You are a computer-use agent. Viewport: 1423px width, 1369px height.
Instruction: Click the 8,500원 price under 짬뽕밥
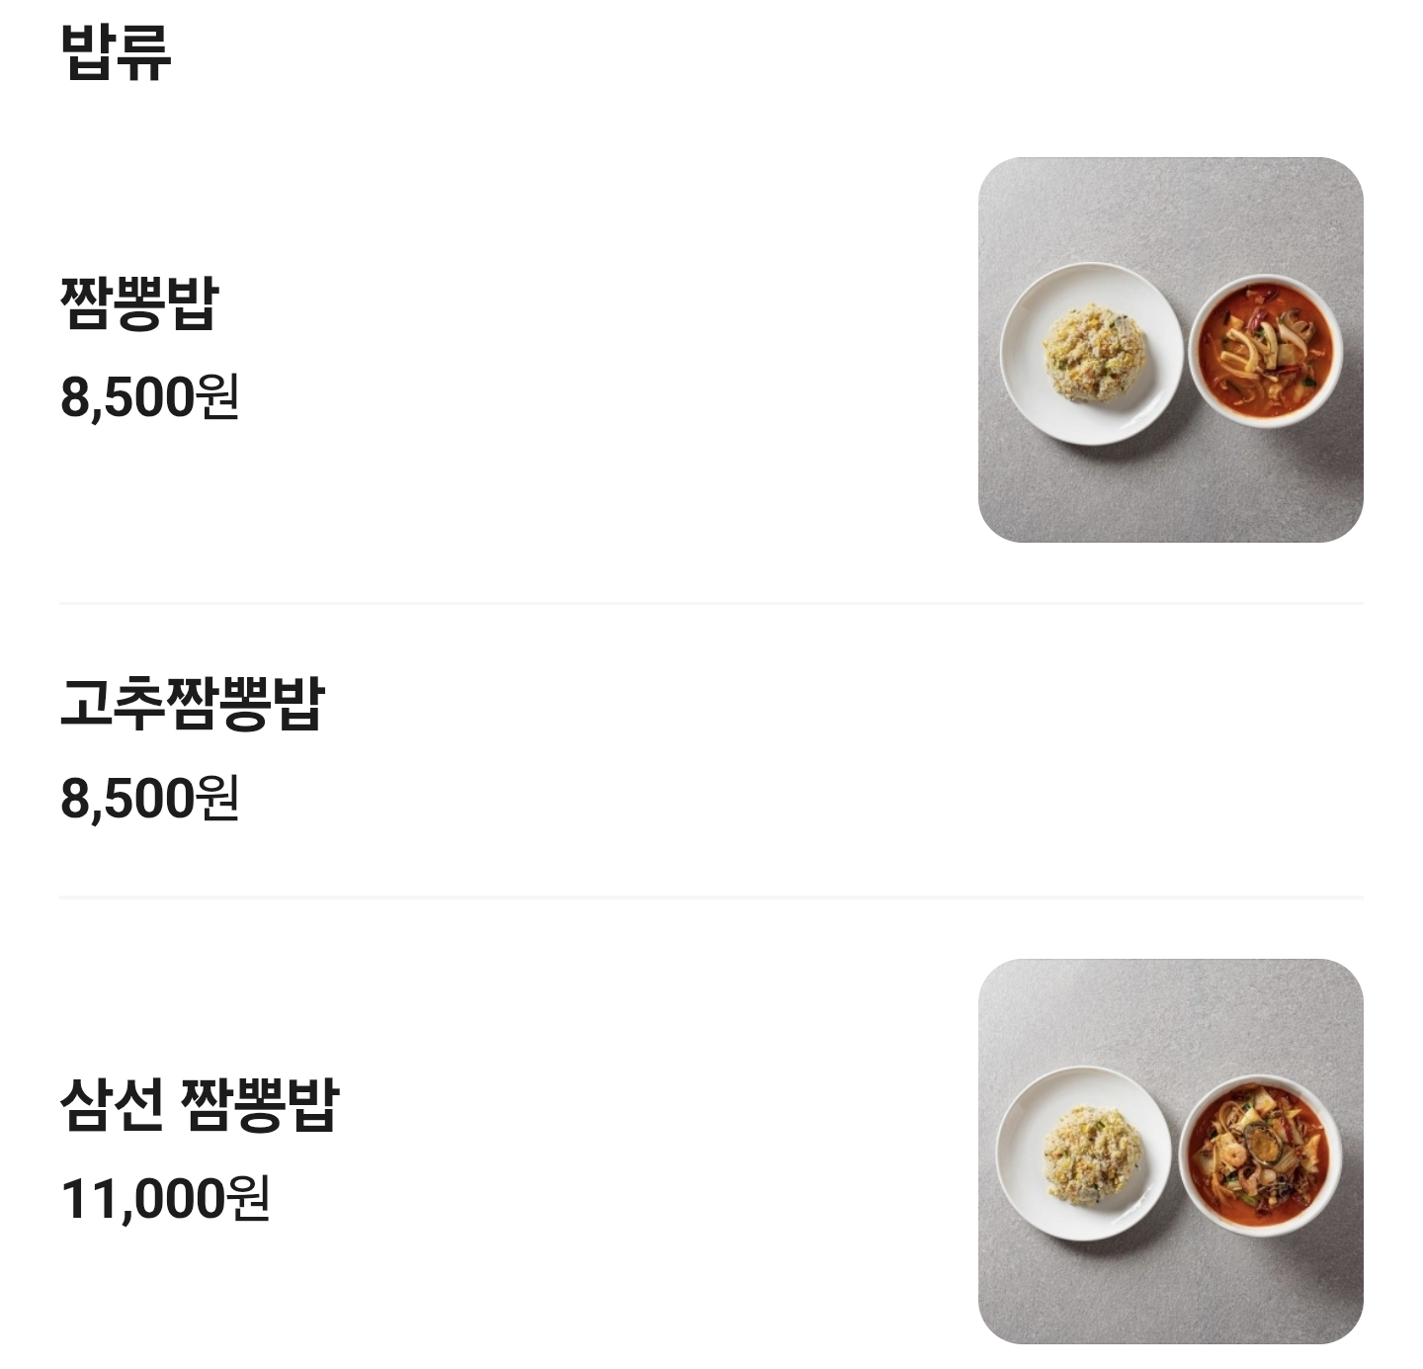(x=149, y=396)
